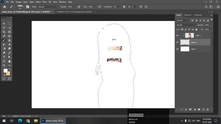The height and width of the screenshot is (124, 221).
Task: Click the foreground color swatch
Action: (6, 71)
